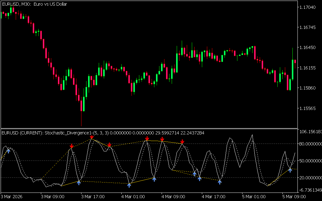Image resolution: width=322 pixels, height=201 pixels.
Task: Click the 20.0000000 oversold level label
Action: click(309, 178)
